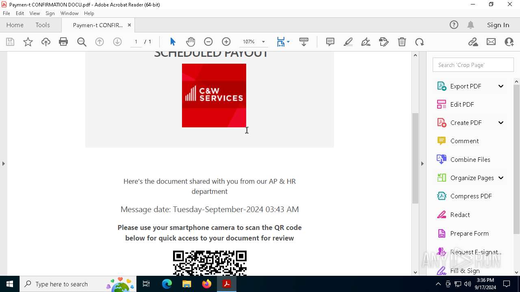Zoom out with the minus button
The image size is (520, 292).
(x=208, y=42)
